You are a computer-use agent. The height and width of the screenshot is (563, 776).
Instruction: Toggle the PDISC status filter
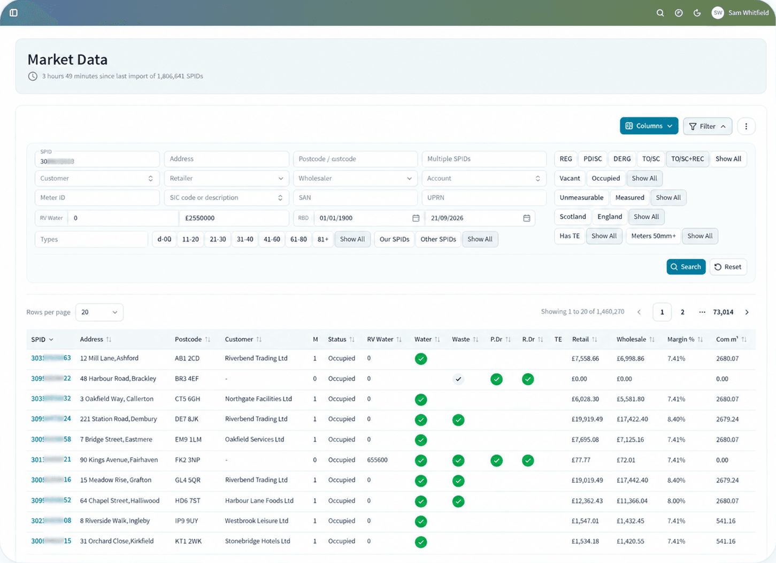pos(593,159)
